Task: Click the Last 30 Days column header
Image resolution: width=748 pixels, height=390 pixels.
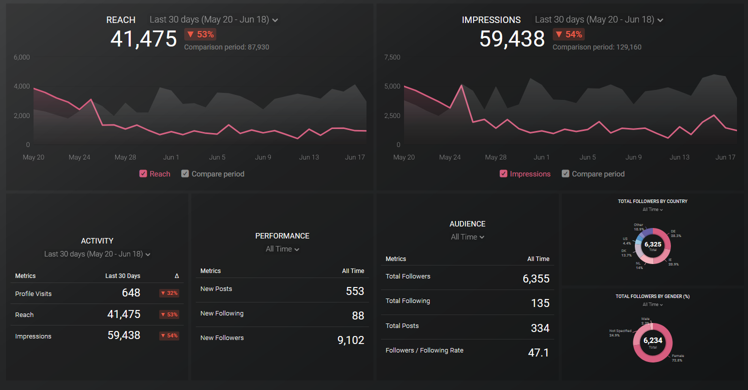Action: (x=123, y=276)
